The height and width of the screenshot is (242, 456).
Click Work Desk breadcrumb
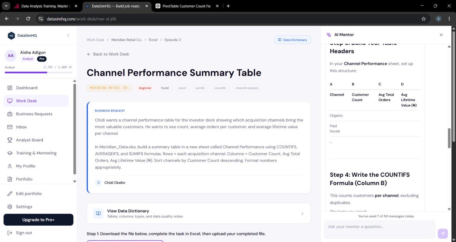point(95,40)
